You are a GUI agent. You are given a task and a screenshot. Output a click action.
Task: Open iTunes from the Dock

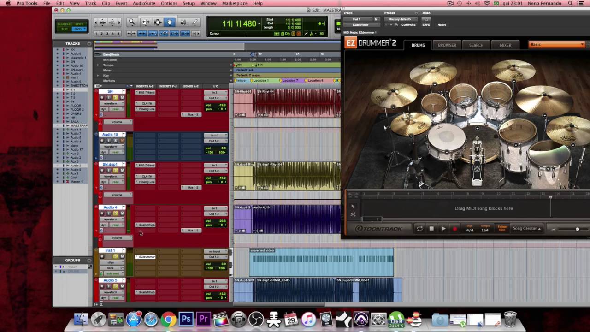point(308,319)
